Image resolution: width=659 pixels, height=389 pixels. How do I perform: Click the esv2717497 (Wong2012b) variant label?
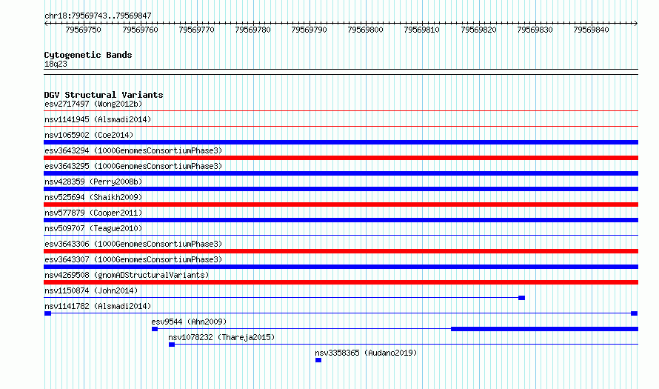[x=93, y=104]
